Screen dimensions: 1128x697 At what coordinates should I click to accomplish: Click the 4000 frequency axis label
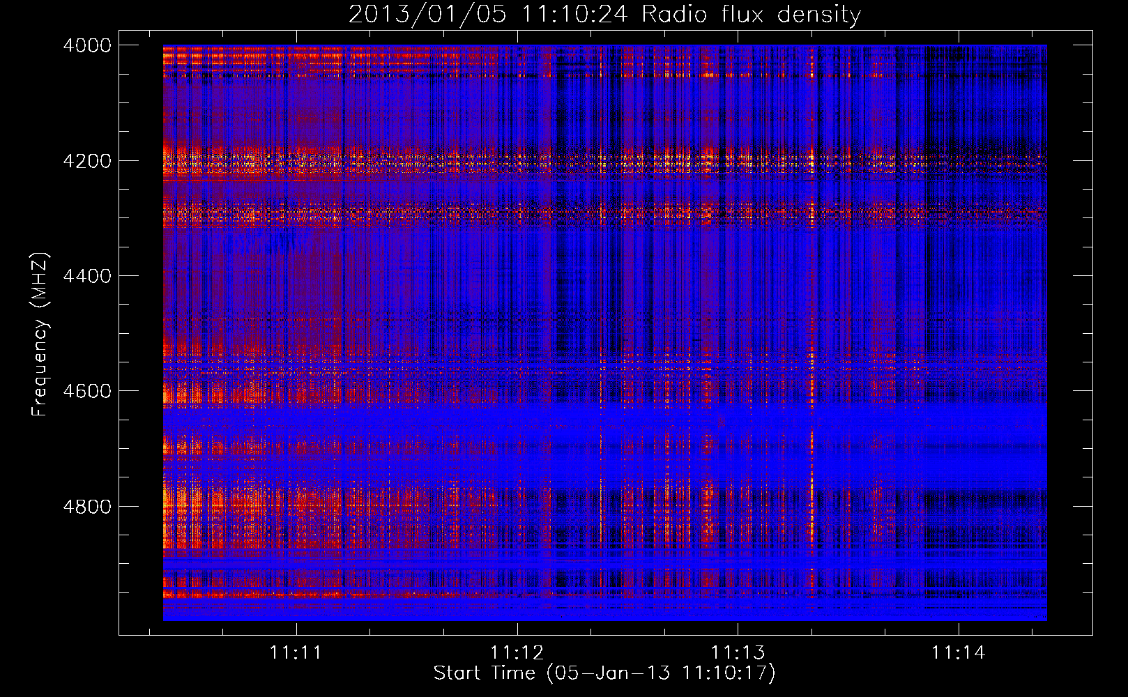tap(87, 45)
